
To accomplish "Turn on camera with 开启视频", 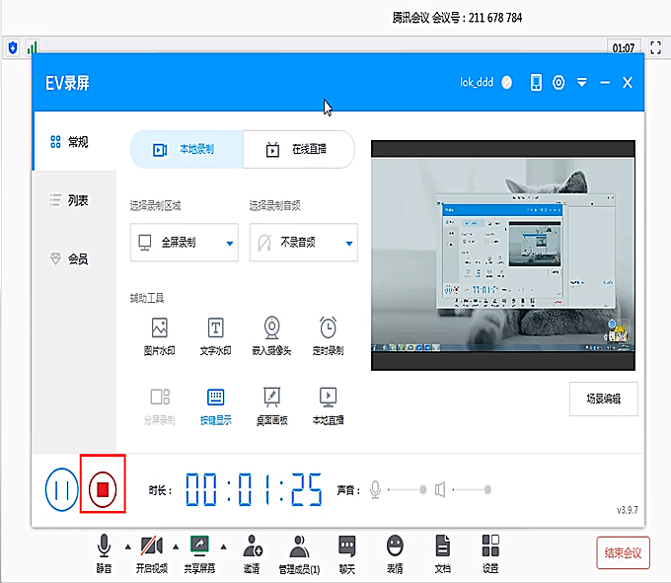I will [x=152, y=553].
